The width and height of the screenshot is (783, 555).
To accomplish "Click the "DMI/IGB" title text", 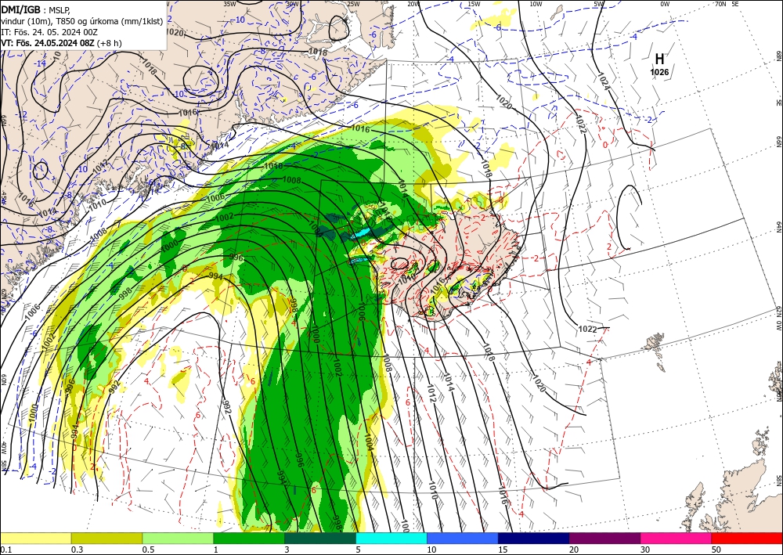I will tap(20, 9).
